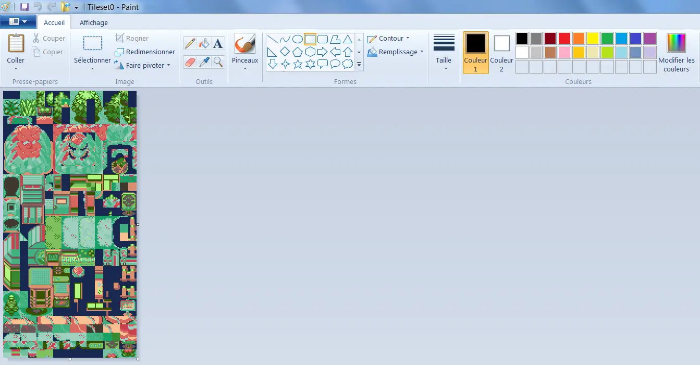
Task: Pick the yellow color swatch
Action: [x=593, y=38]
